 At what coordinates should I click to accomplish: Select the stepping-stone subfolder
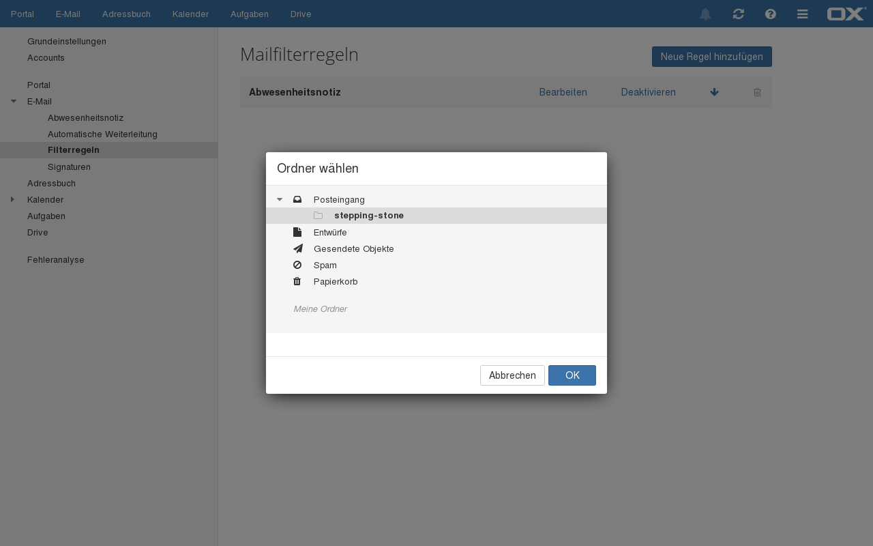pos(368,216)
